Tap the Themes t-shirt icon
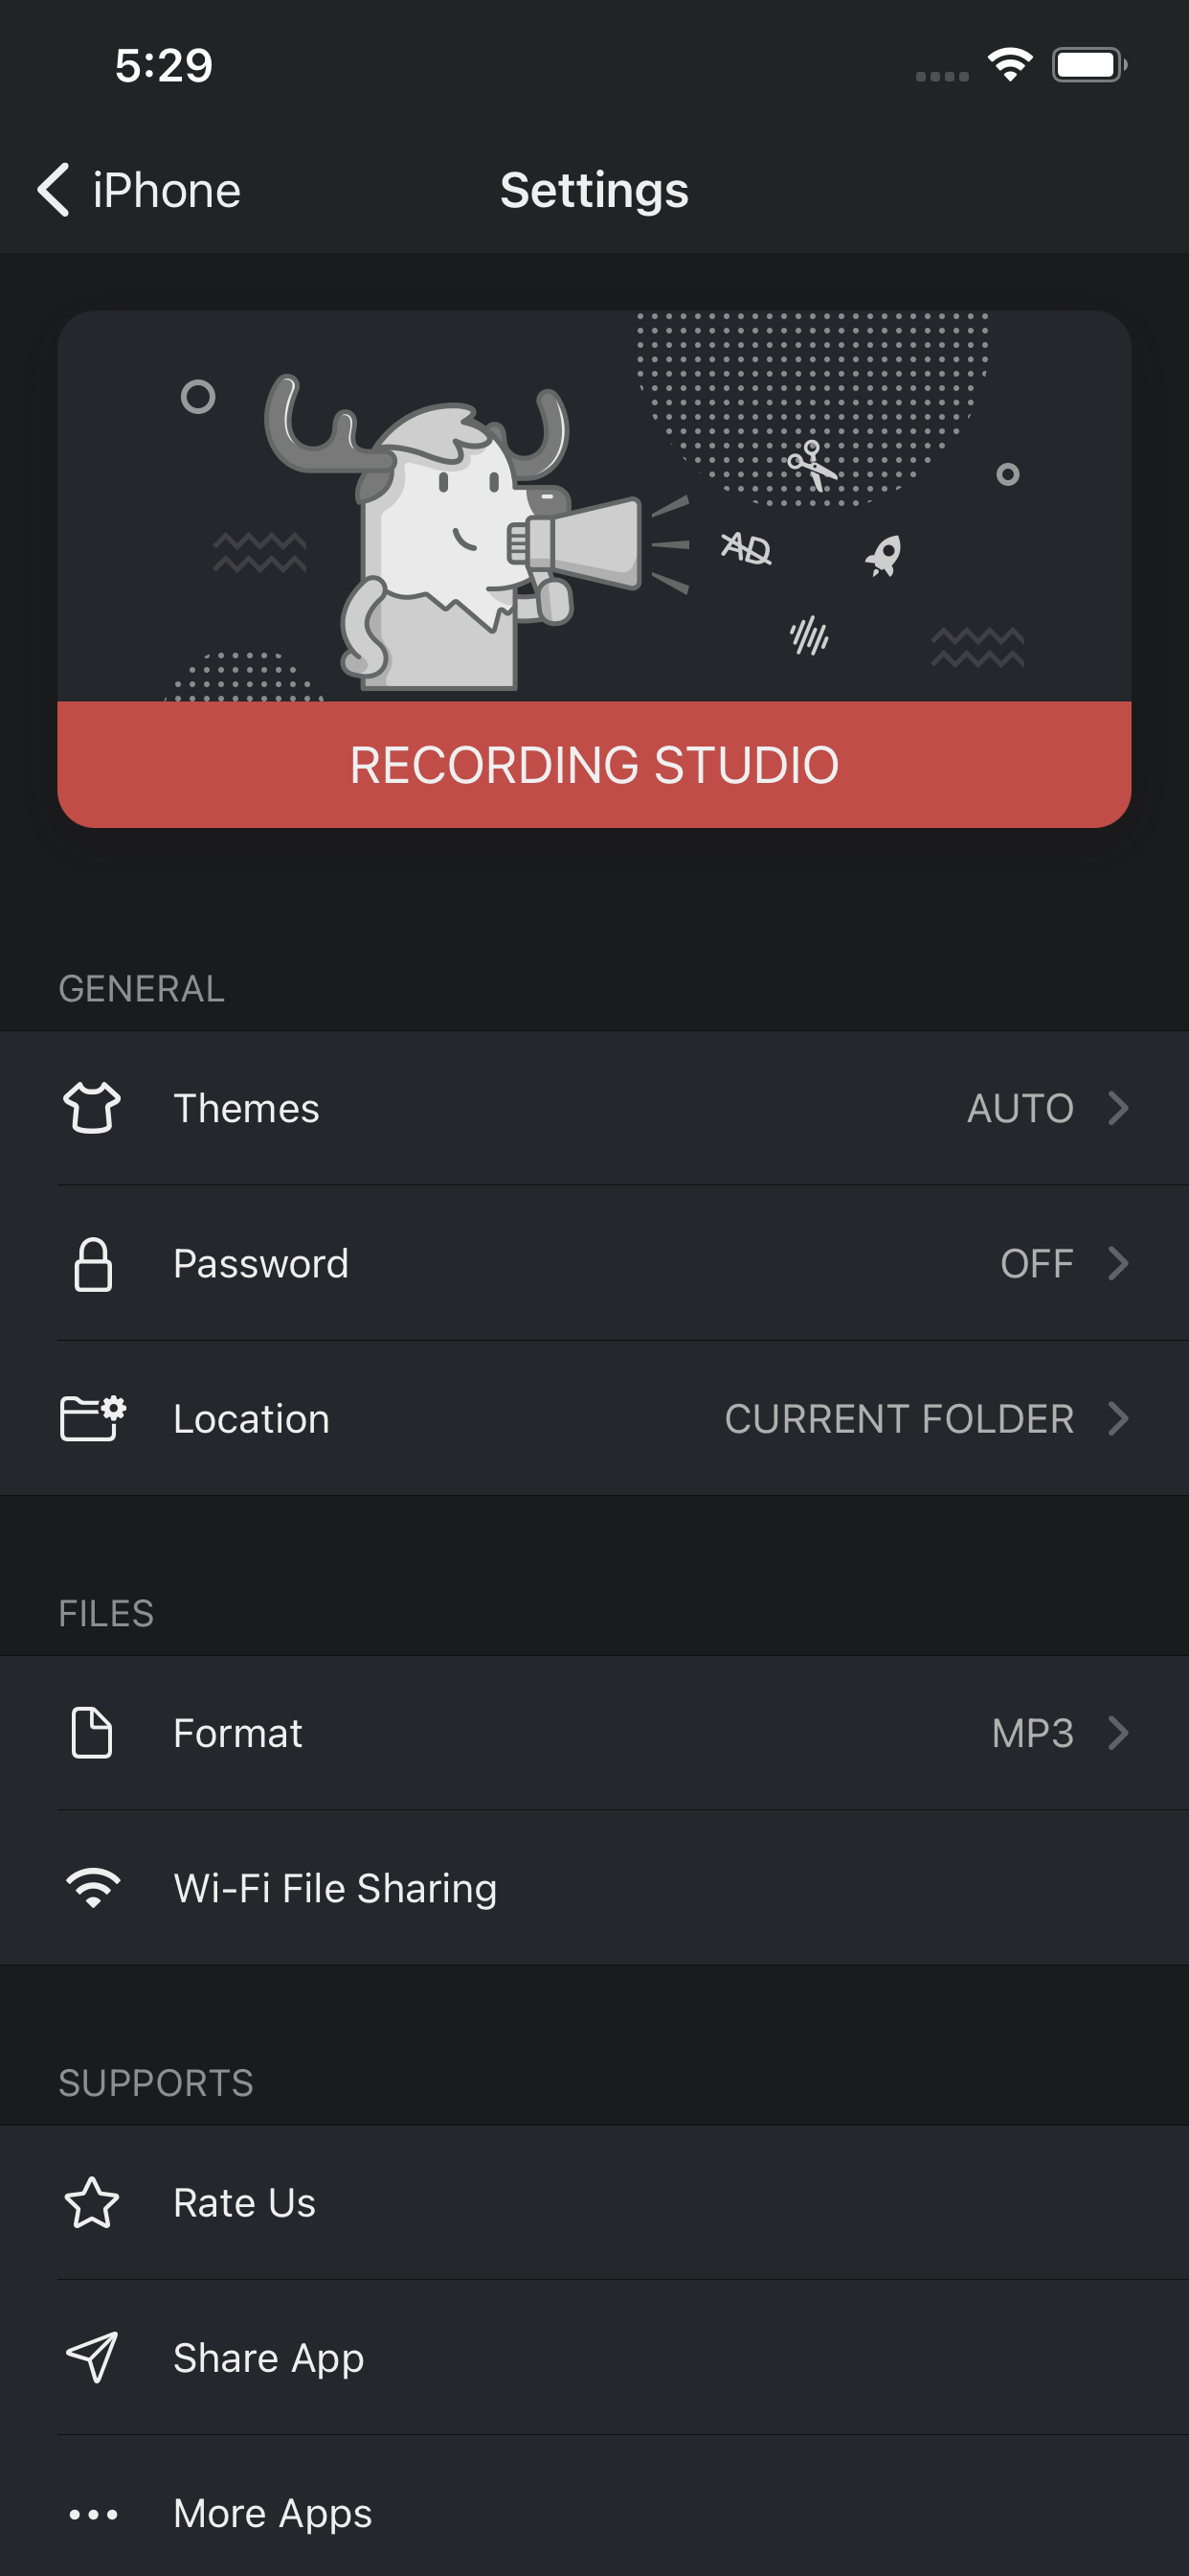This screenshot has width=1189, height=2576. [92, 1108]
